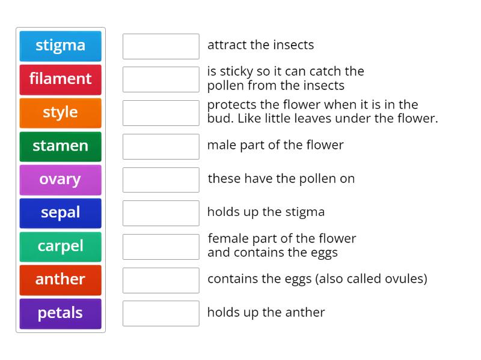Screen dimensions: 481x360
Task: Select the red filament tile
Action: click(60, 79)
